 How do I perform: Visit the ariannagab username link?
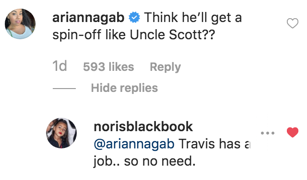[88, 17]
